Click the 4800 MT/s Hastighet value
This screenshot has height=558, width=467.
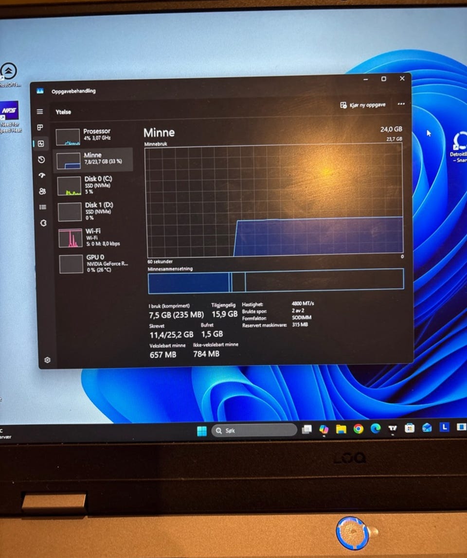pos(303,304)
